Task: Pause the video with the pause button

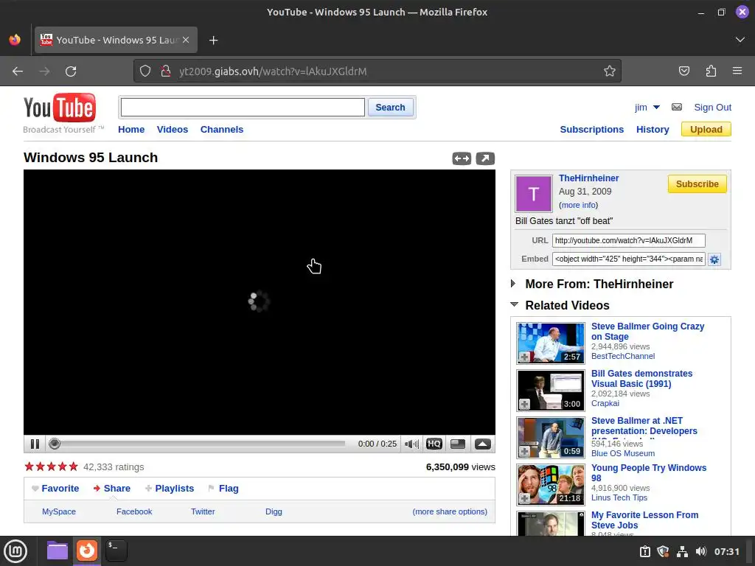Action: click(x=35, y=444)
